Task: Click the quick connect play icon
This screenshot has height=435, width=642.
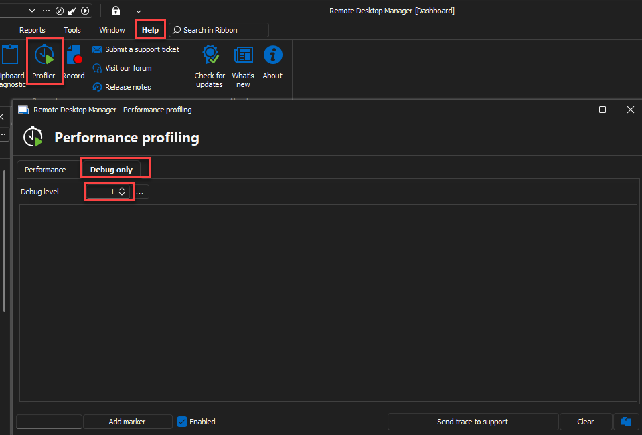Action: tap(85, 11)
